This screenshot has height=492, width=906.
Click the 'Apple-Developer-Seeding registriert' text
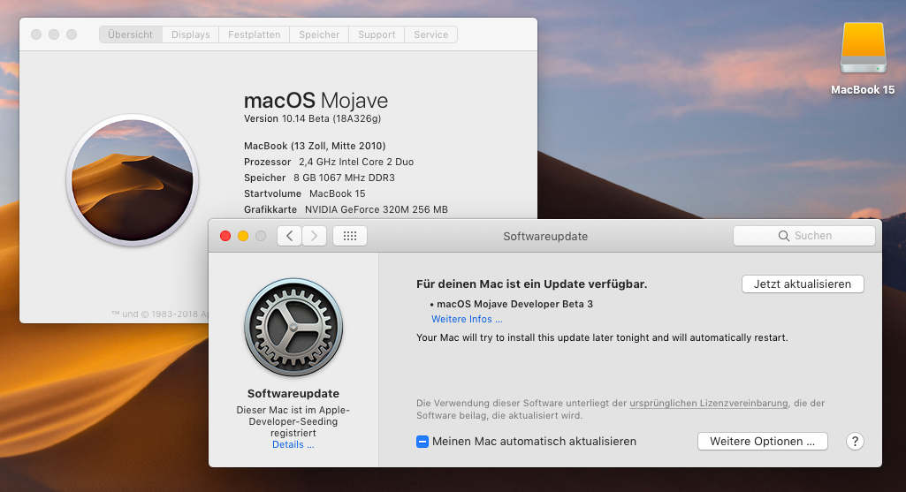pos(293,421)
